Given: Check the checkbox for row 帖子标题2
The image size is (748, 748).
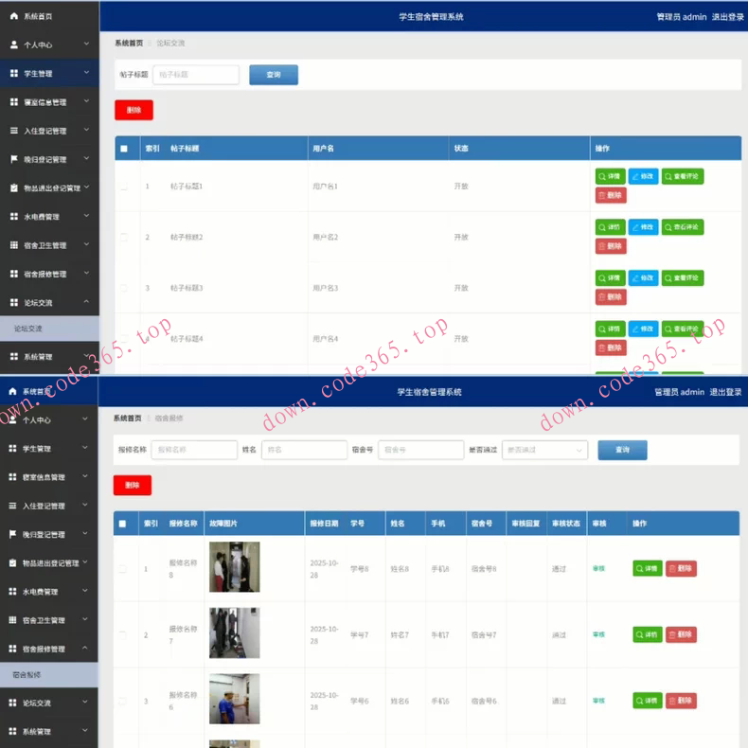Looking at the screenshot, I should point(124,237).
